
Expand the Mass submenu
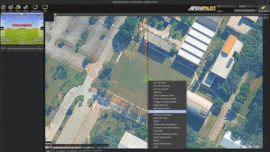pos(167,141)
